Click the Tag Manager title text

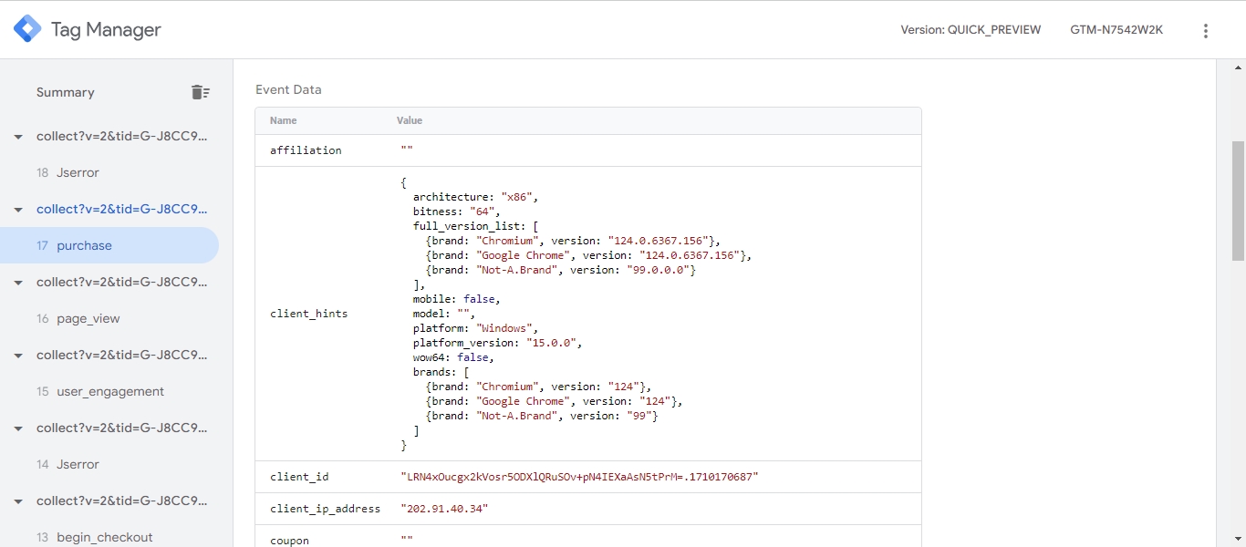click(x=106, y=30)
